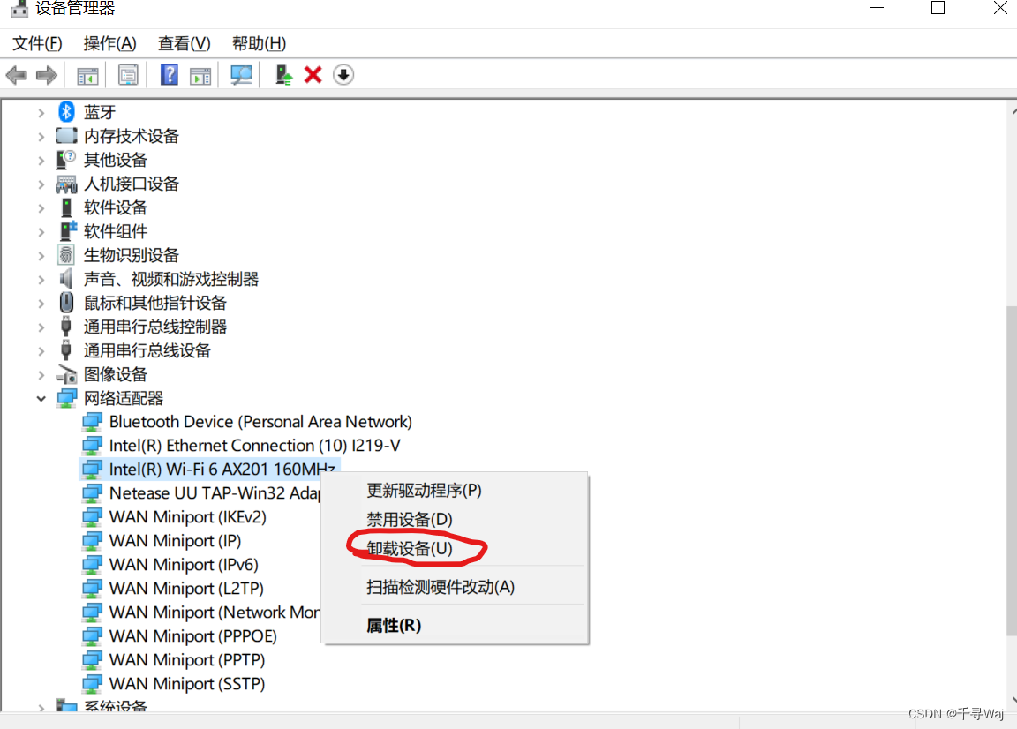Screen dimensions: 1017x729
Task: Select Bluetooth Device (Personal Area Network) entry
Action: click(x=260, y=422)
